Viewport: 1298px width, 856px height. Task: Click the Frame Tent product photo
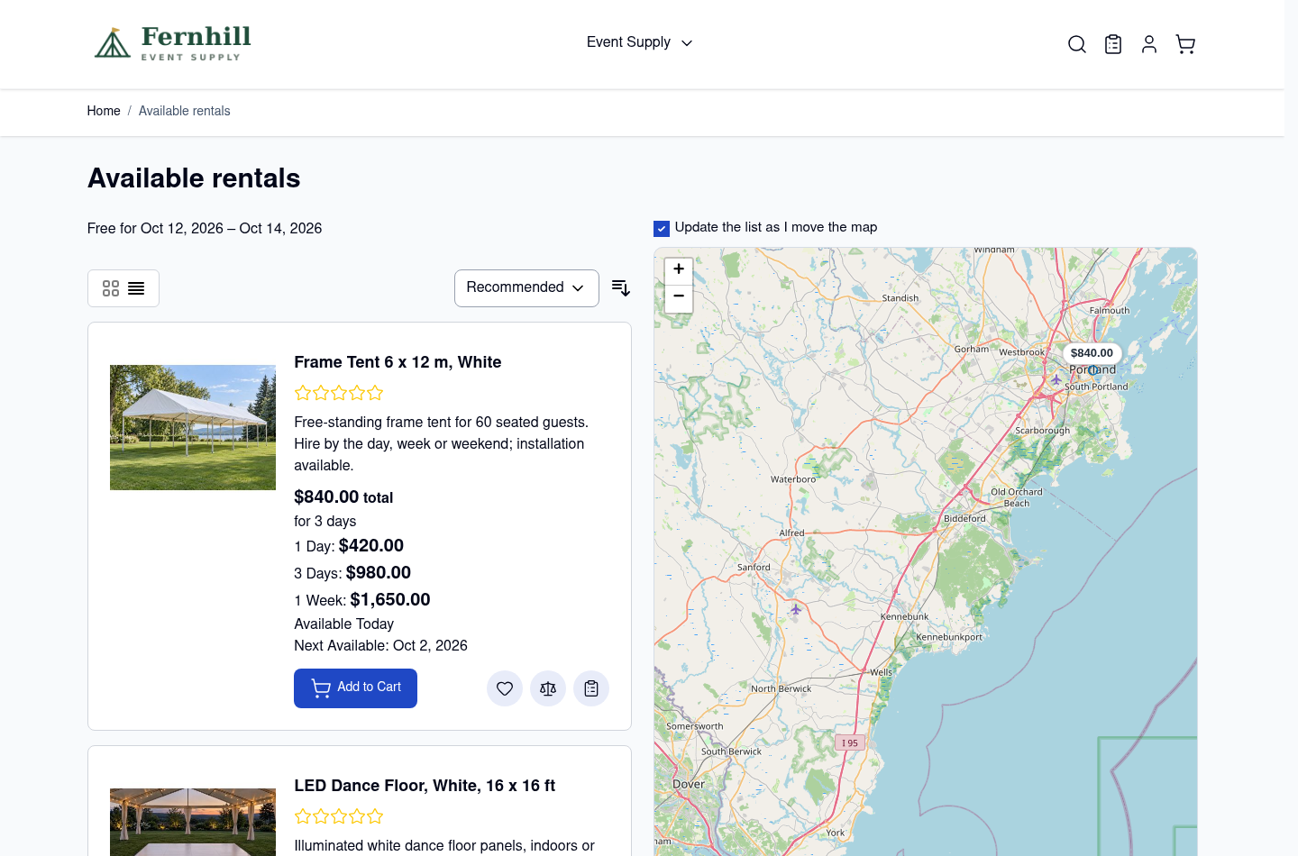tap(193, 427)
